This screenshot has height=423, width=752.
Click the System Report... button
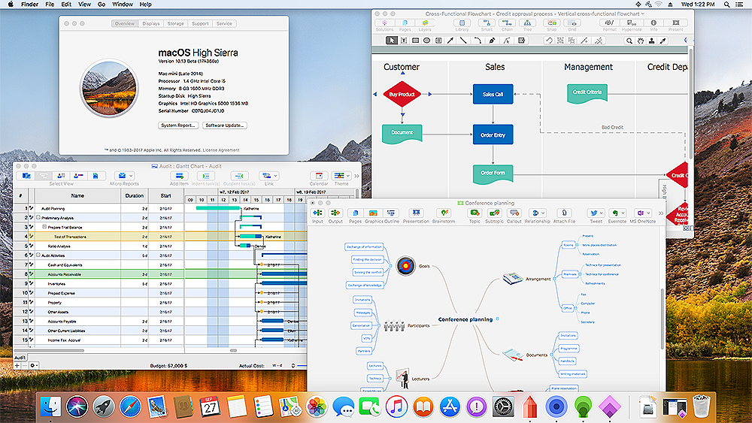click(x=178, y=125)
